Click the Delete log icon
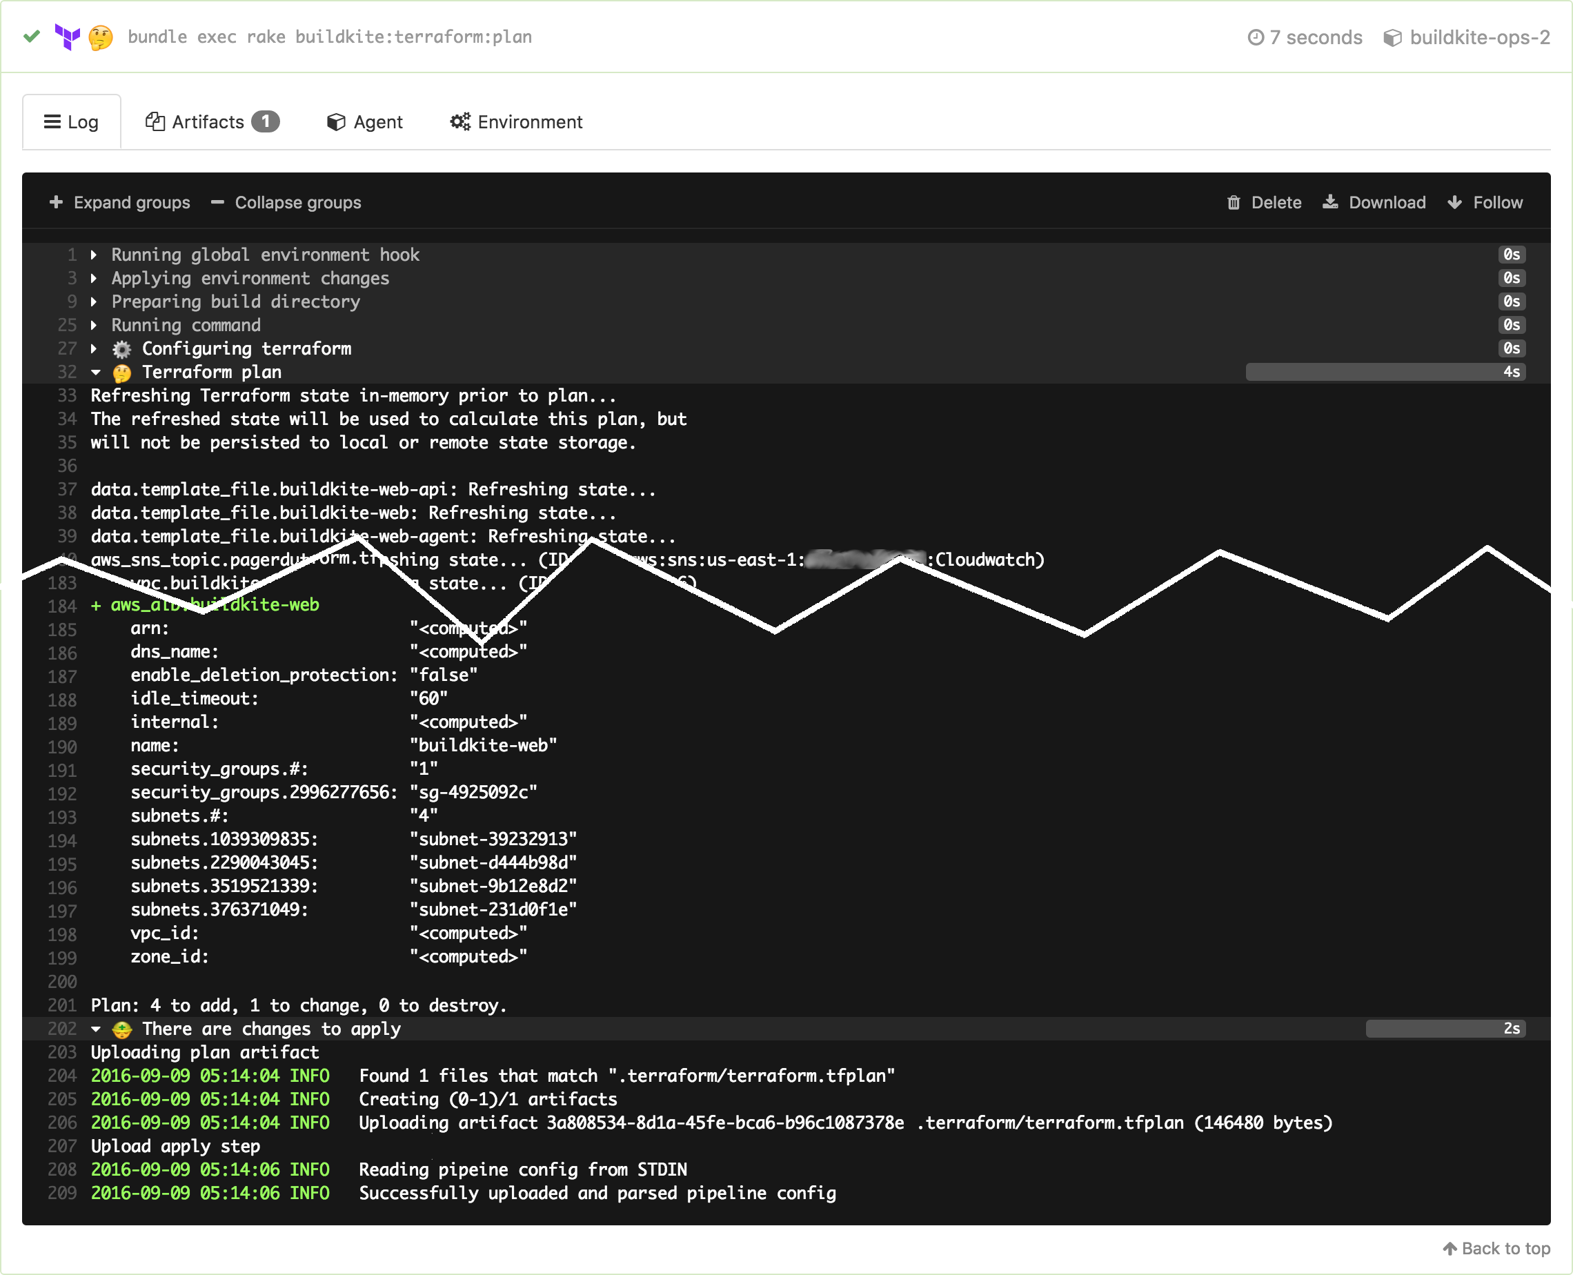Image resolution: width=1573 pixels, height=1275 pixels. pos(1232,201)
